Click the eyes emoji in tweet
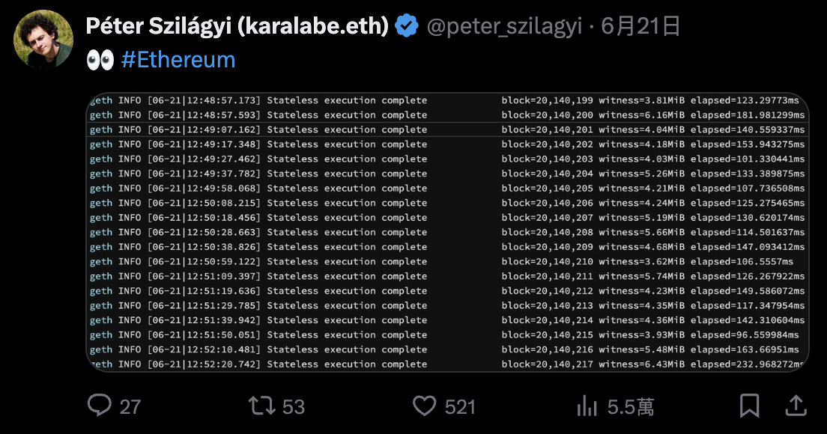 tap(100, 60)
